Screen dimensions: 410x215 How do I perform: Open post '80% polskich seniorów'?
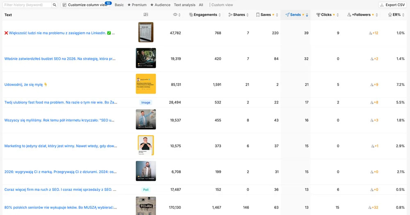(x=61, y=208)
